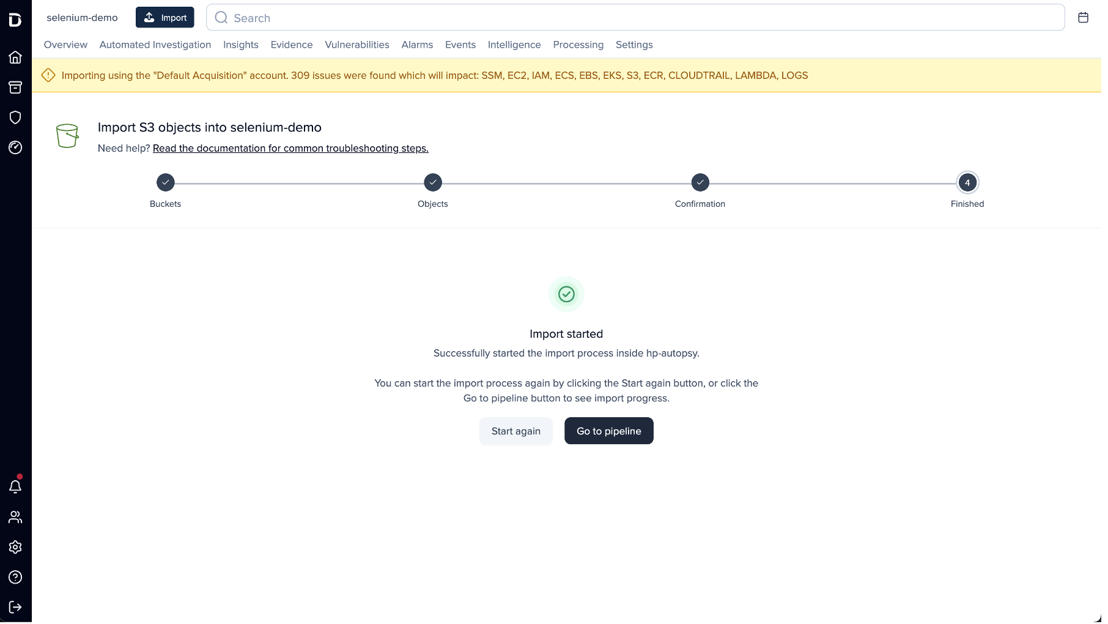Viewport: 1108px width, 624px height.
Task: Open the Confirmation step
Action: (700, 182)
